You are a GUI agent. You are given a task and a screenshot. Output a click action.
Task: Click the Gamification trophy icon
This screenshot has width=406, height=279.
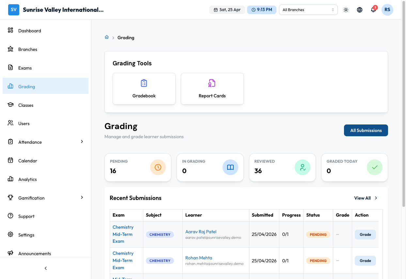point(10,198)
